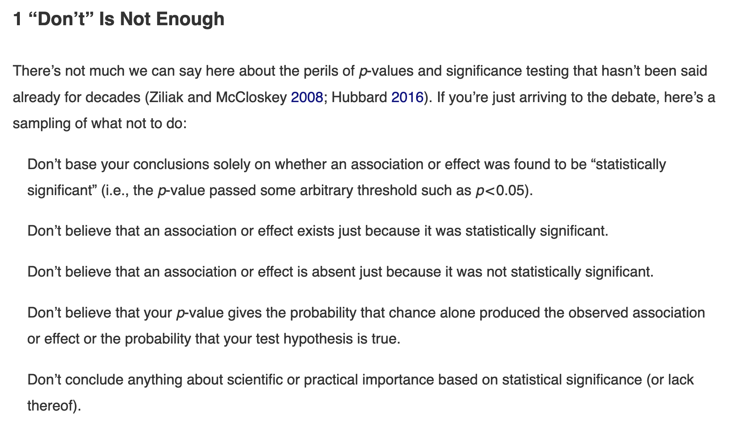
Task: Click the heading "Don't" Is Not Enough
Action: (x=119, y=19)
